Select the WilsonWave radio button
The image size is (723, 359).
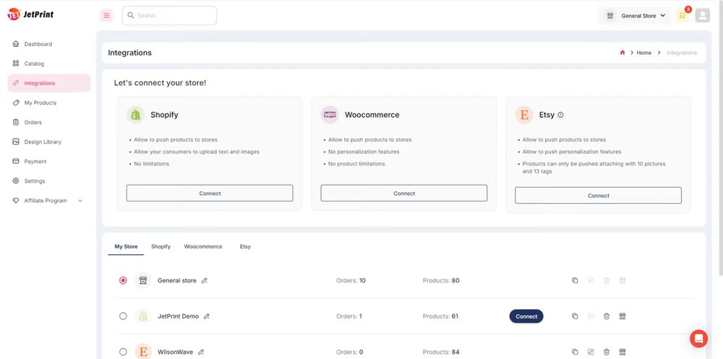pos(123,352)
